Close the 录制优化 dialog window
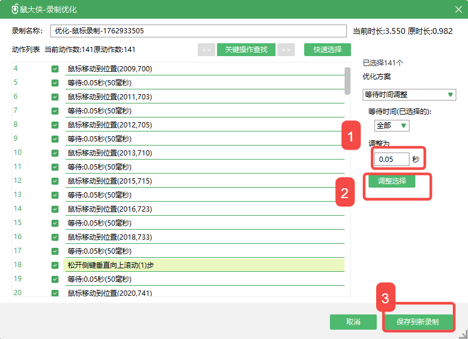This screenshot has width=468, height=339. tap(458, 9)
